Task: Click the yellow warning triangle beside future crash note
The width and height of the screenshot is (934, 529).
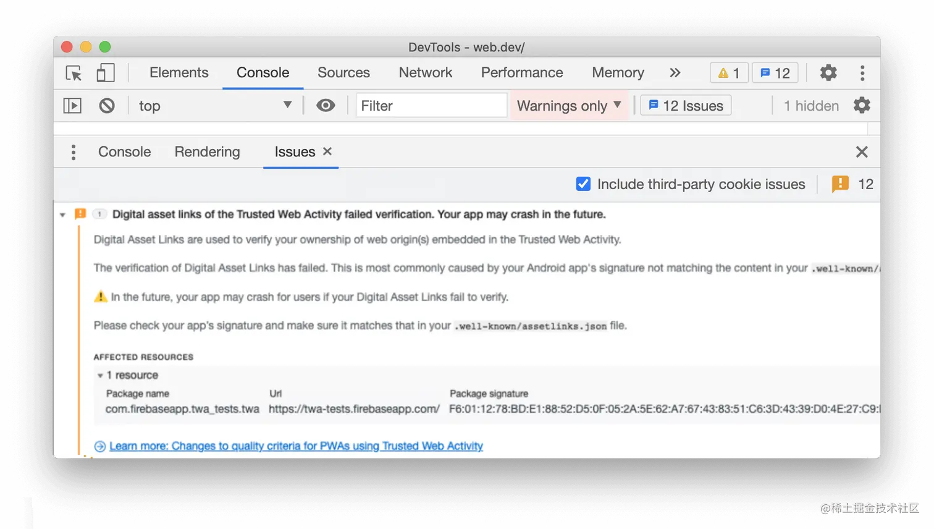Action: [101, 297]
